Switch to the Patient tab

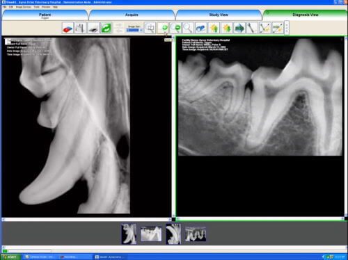point(45,15)
